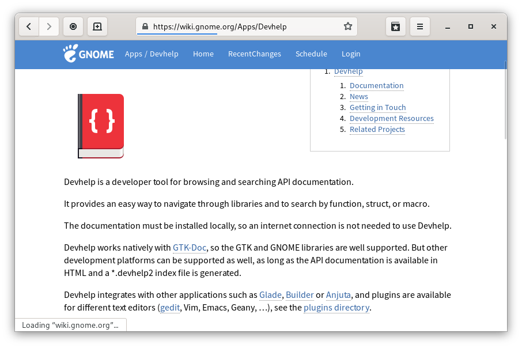Jump to Getting in Touch section

pyautogui.click(x=377, y=108)
